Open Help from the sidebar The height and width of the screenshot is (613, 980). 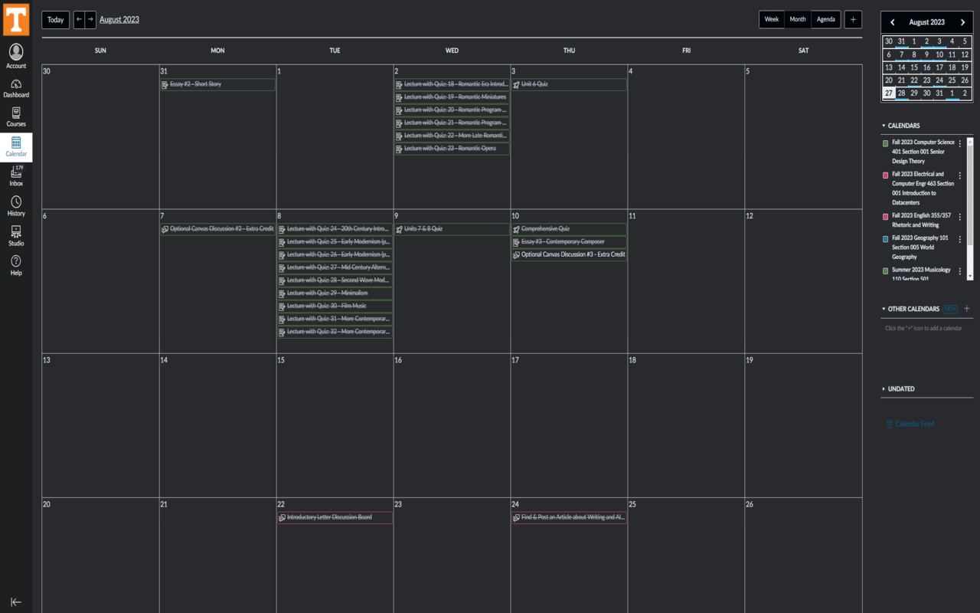coord(16,264)
